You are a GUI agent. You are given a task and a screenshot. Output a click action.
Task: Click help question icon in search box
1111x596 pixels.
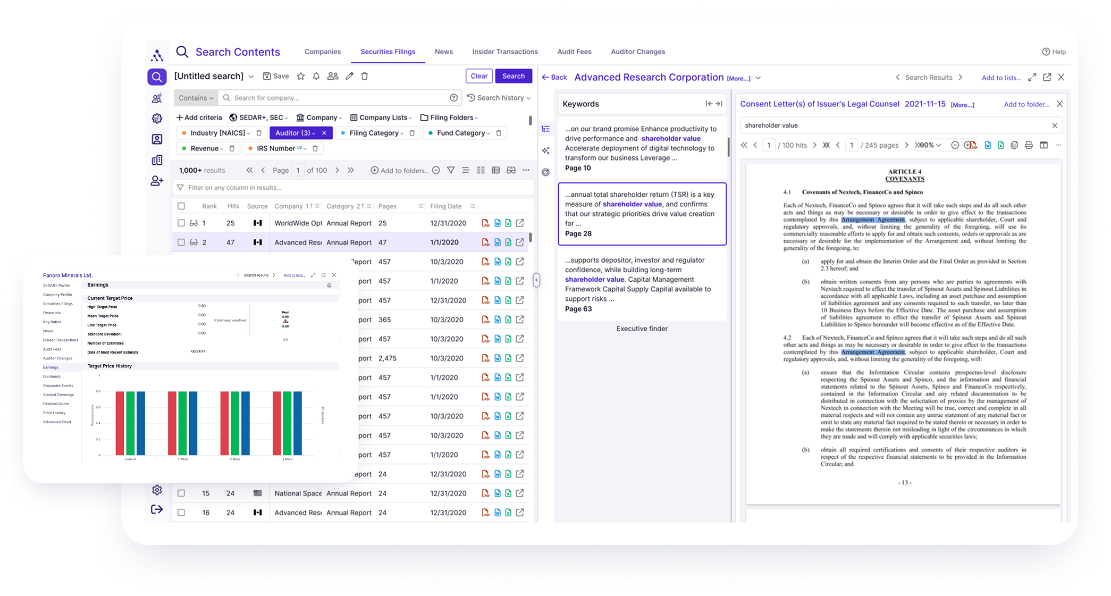coord(453,98)
